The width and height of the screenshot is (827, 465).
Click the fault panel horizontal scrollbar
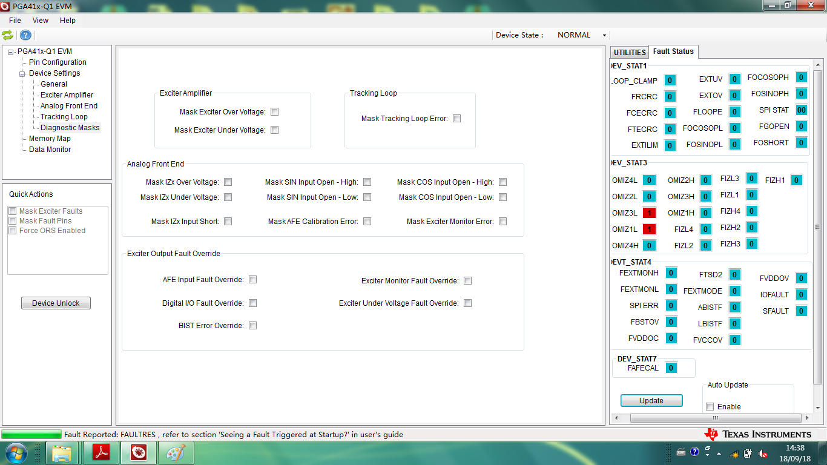(715, 418)
